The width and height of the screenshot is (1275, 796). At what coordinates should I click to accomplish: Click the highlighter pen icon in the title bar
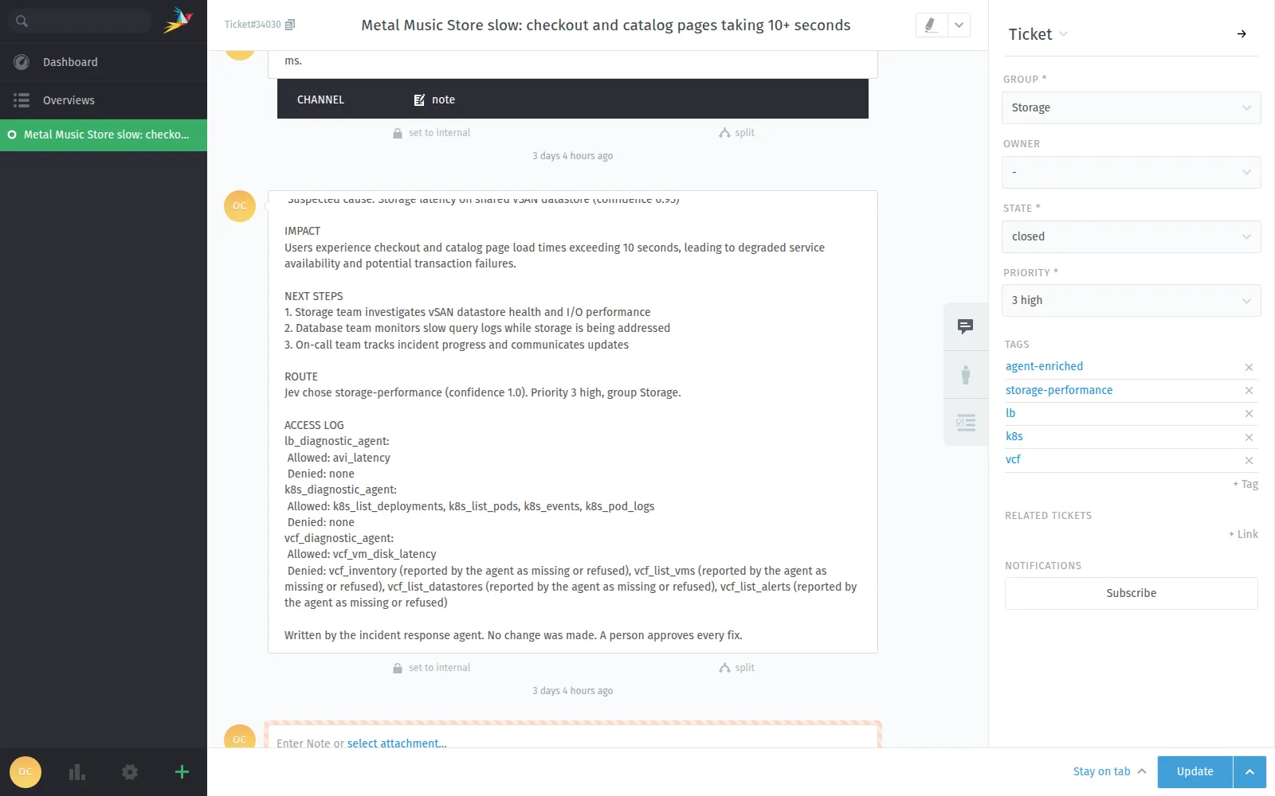(931, 25)
